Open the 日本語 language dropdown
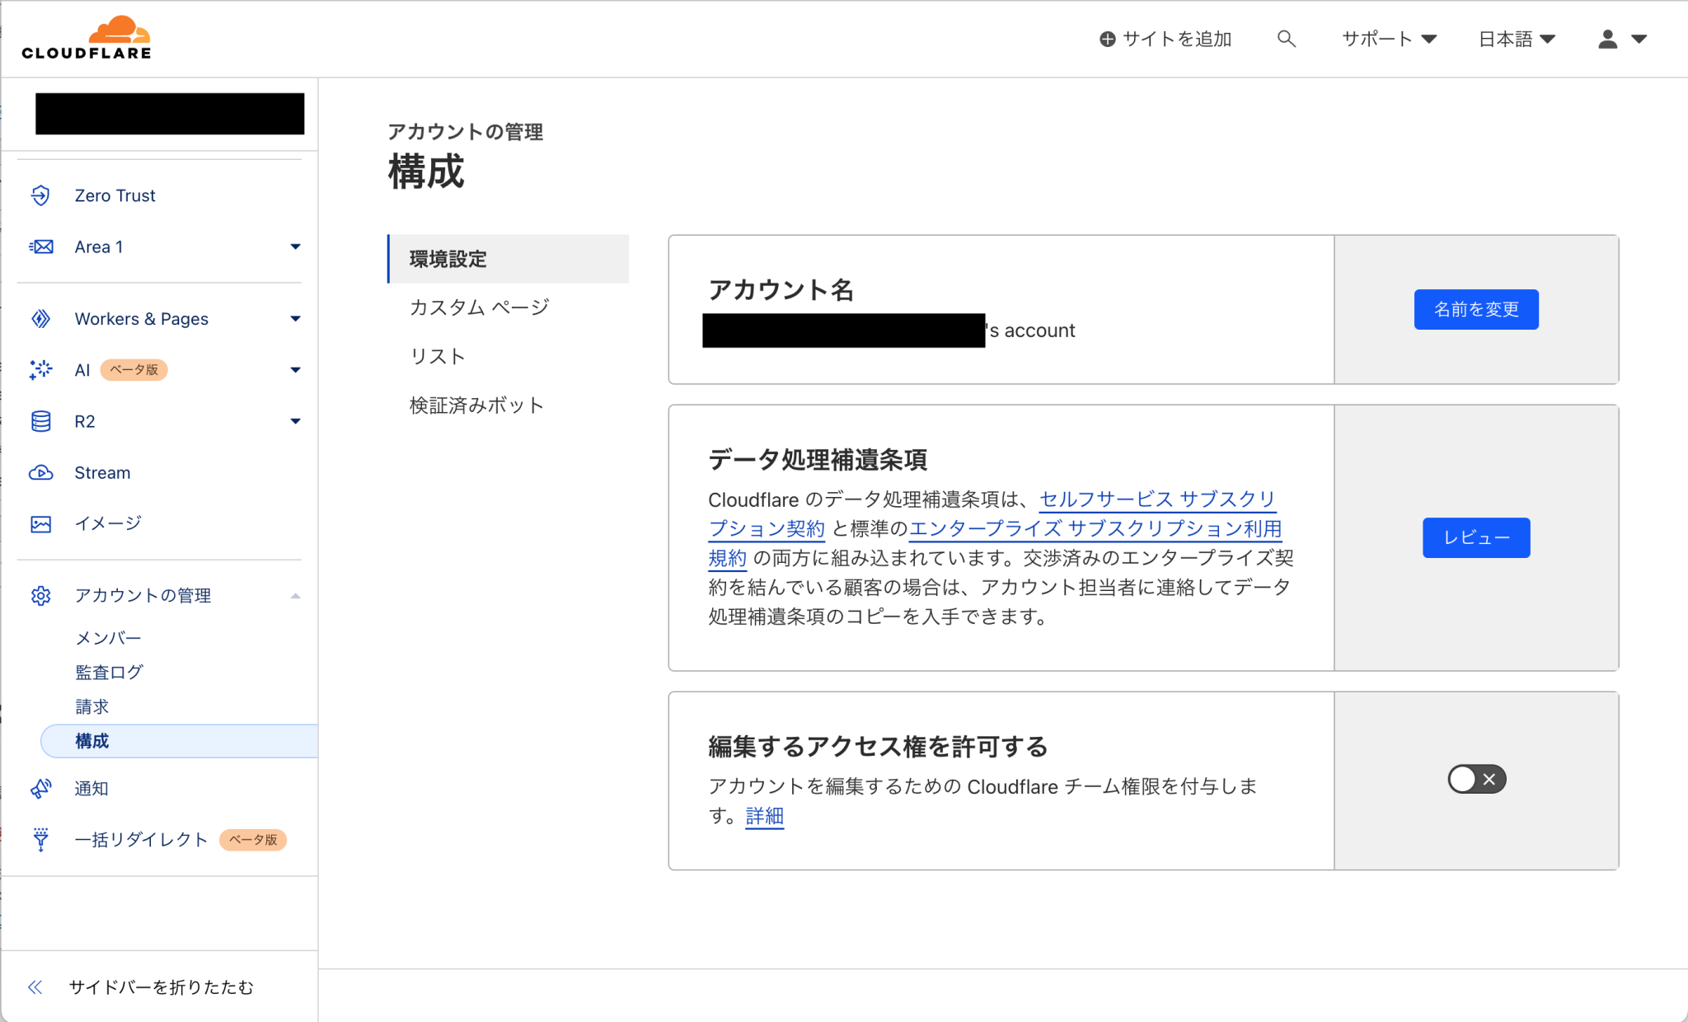 [1517, 39]
